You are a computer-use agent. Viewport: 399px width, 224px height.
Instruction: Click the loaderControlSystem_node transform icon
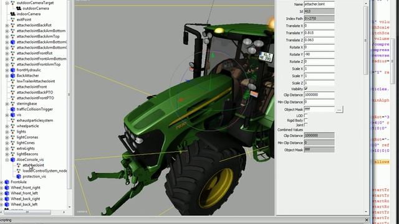point(19,170)
